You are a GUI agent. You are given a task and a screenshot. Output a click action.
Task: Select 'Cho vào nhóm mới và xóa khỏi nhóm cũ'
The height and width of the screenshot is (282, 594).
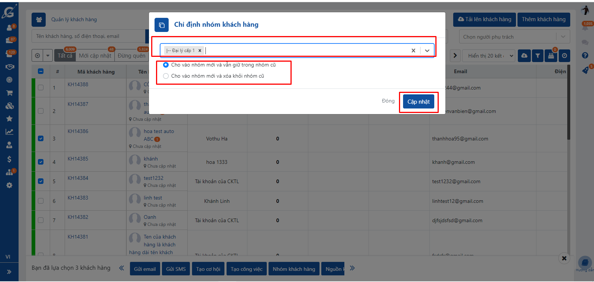click(166, 76)
